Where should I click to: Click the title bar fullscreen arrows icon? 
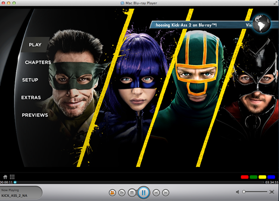coord(275,3)
